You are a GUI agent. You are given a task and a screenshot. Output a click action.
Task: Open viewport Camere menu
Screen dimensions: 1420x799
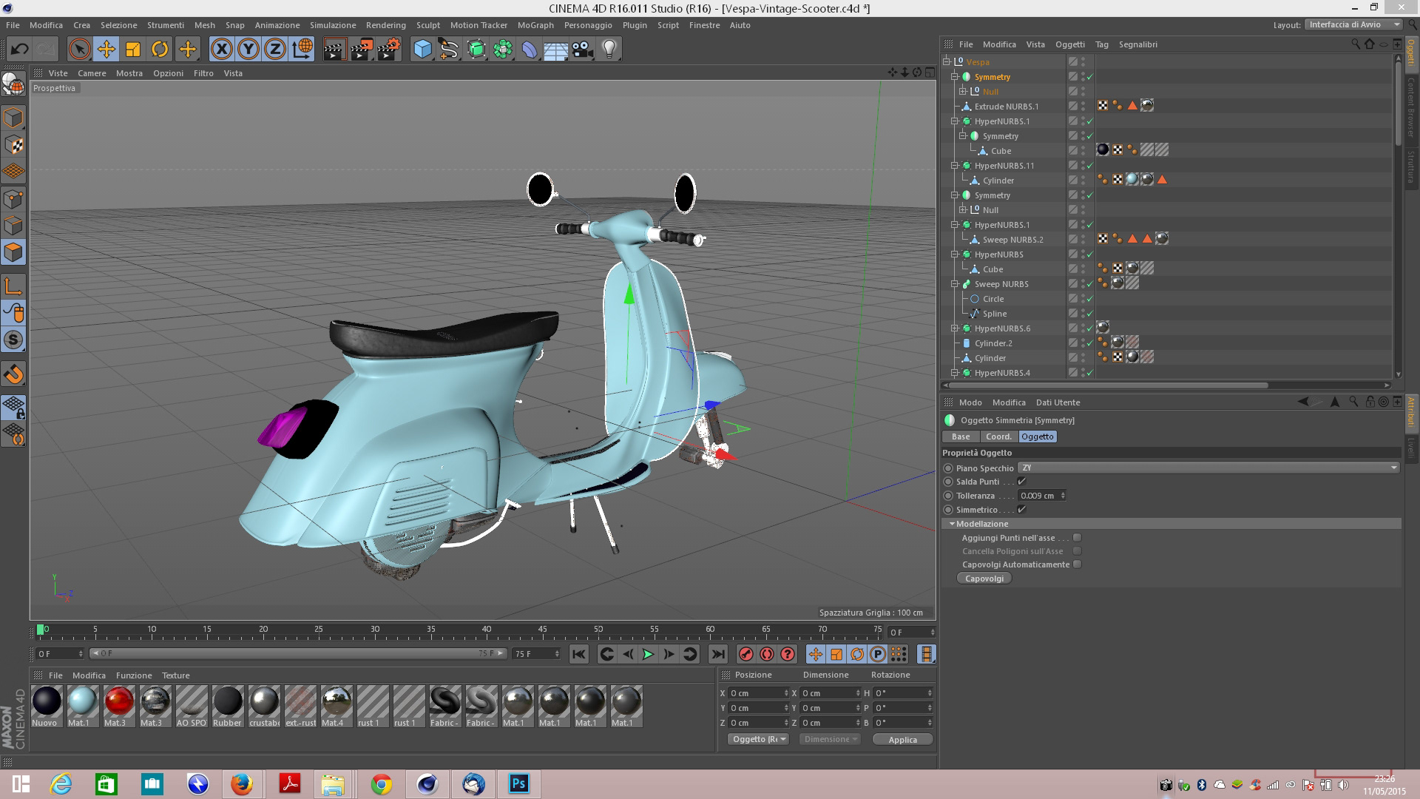pos(92,73)
